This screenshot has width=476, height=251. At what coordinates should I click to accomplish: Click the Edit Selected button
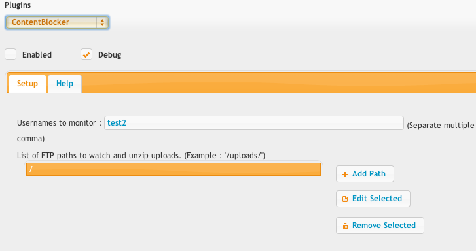pyautogui.click(x=373, y=199)
